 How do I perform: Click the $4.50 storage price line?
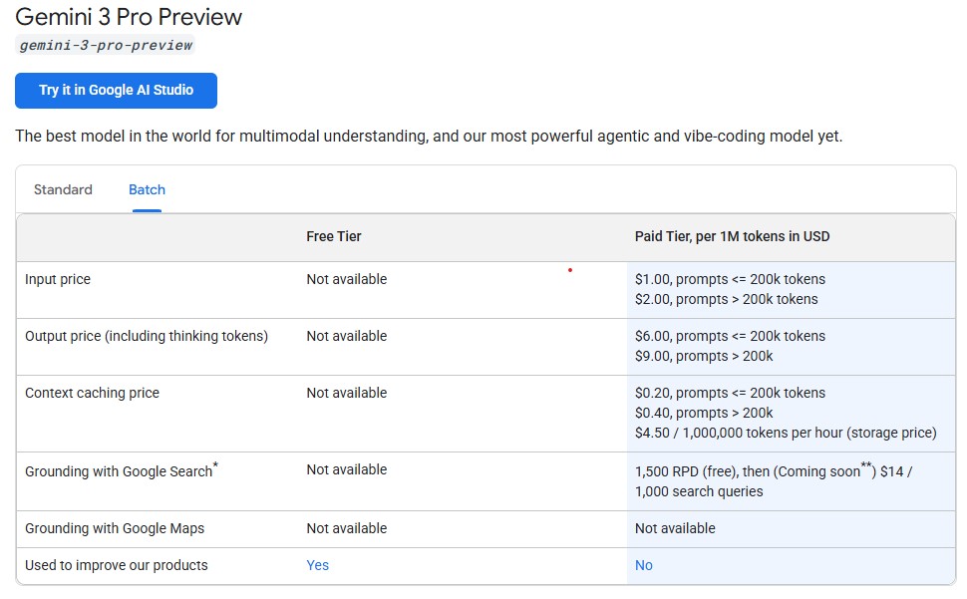click(x=786, y=433)
